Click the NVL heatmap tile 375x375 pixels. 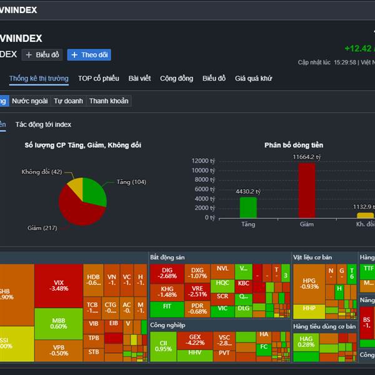222,271
